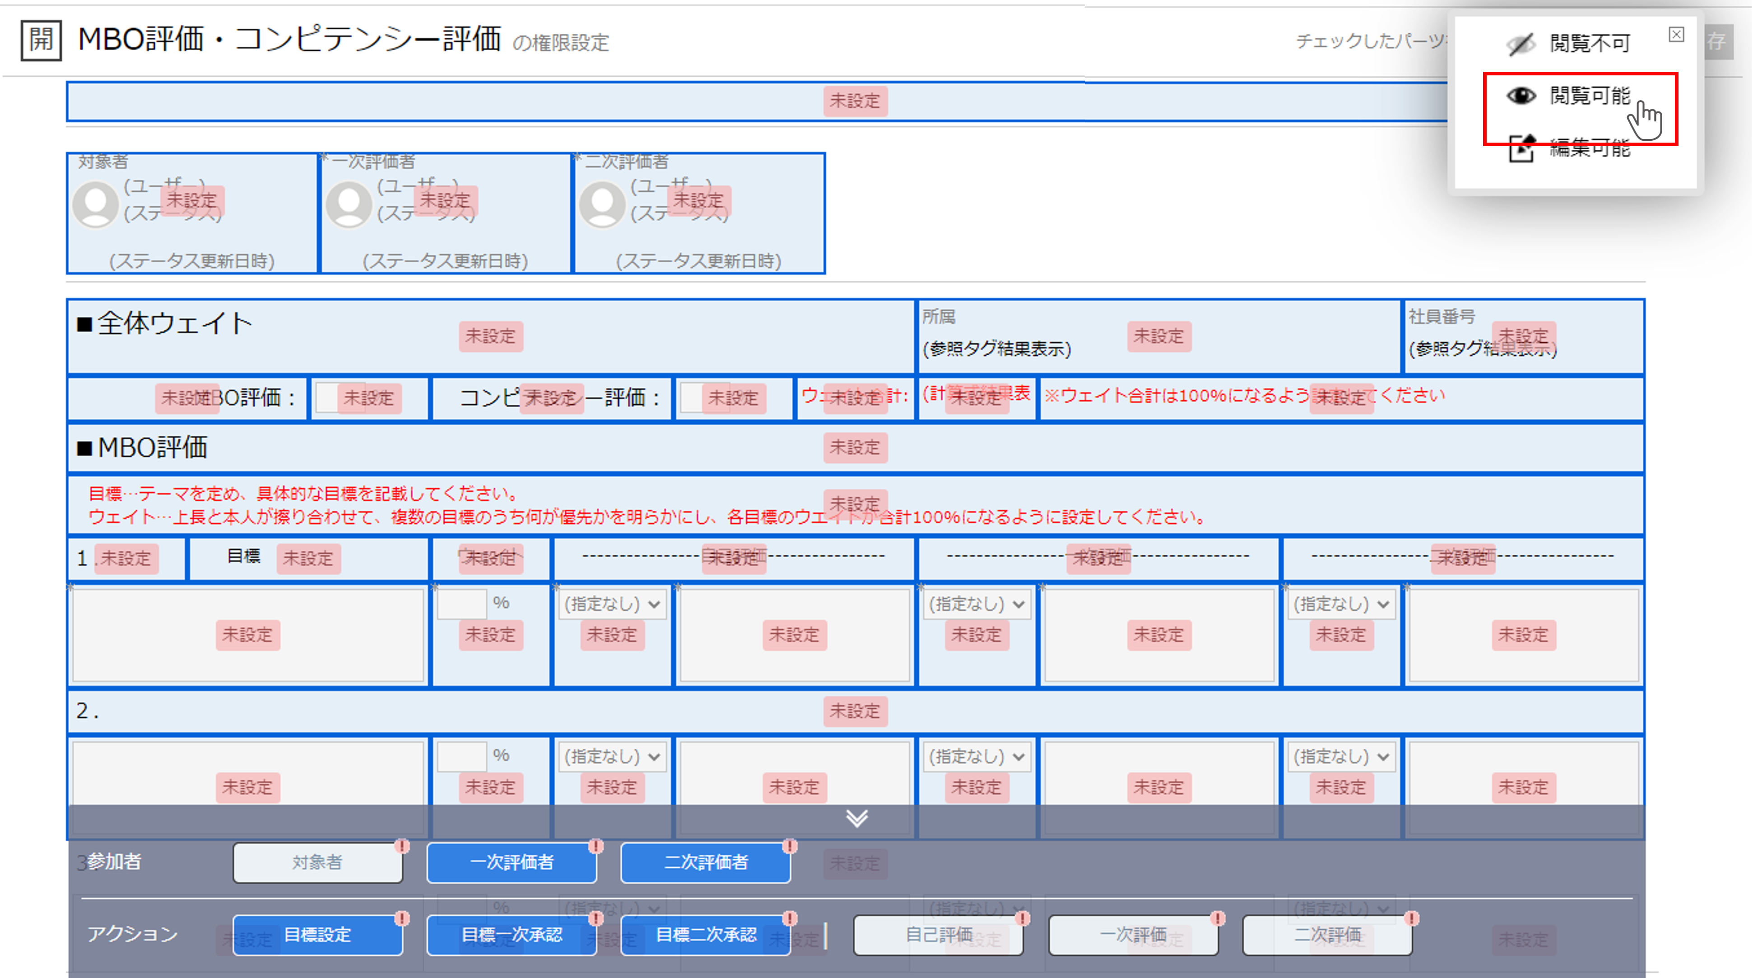Close the permission popup with the X
This screenshot has width=1753, height=978.
[1676, 35]
